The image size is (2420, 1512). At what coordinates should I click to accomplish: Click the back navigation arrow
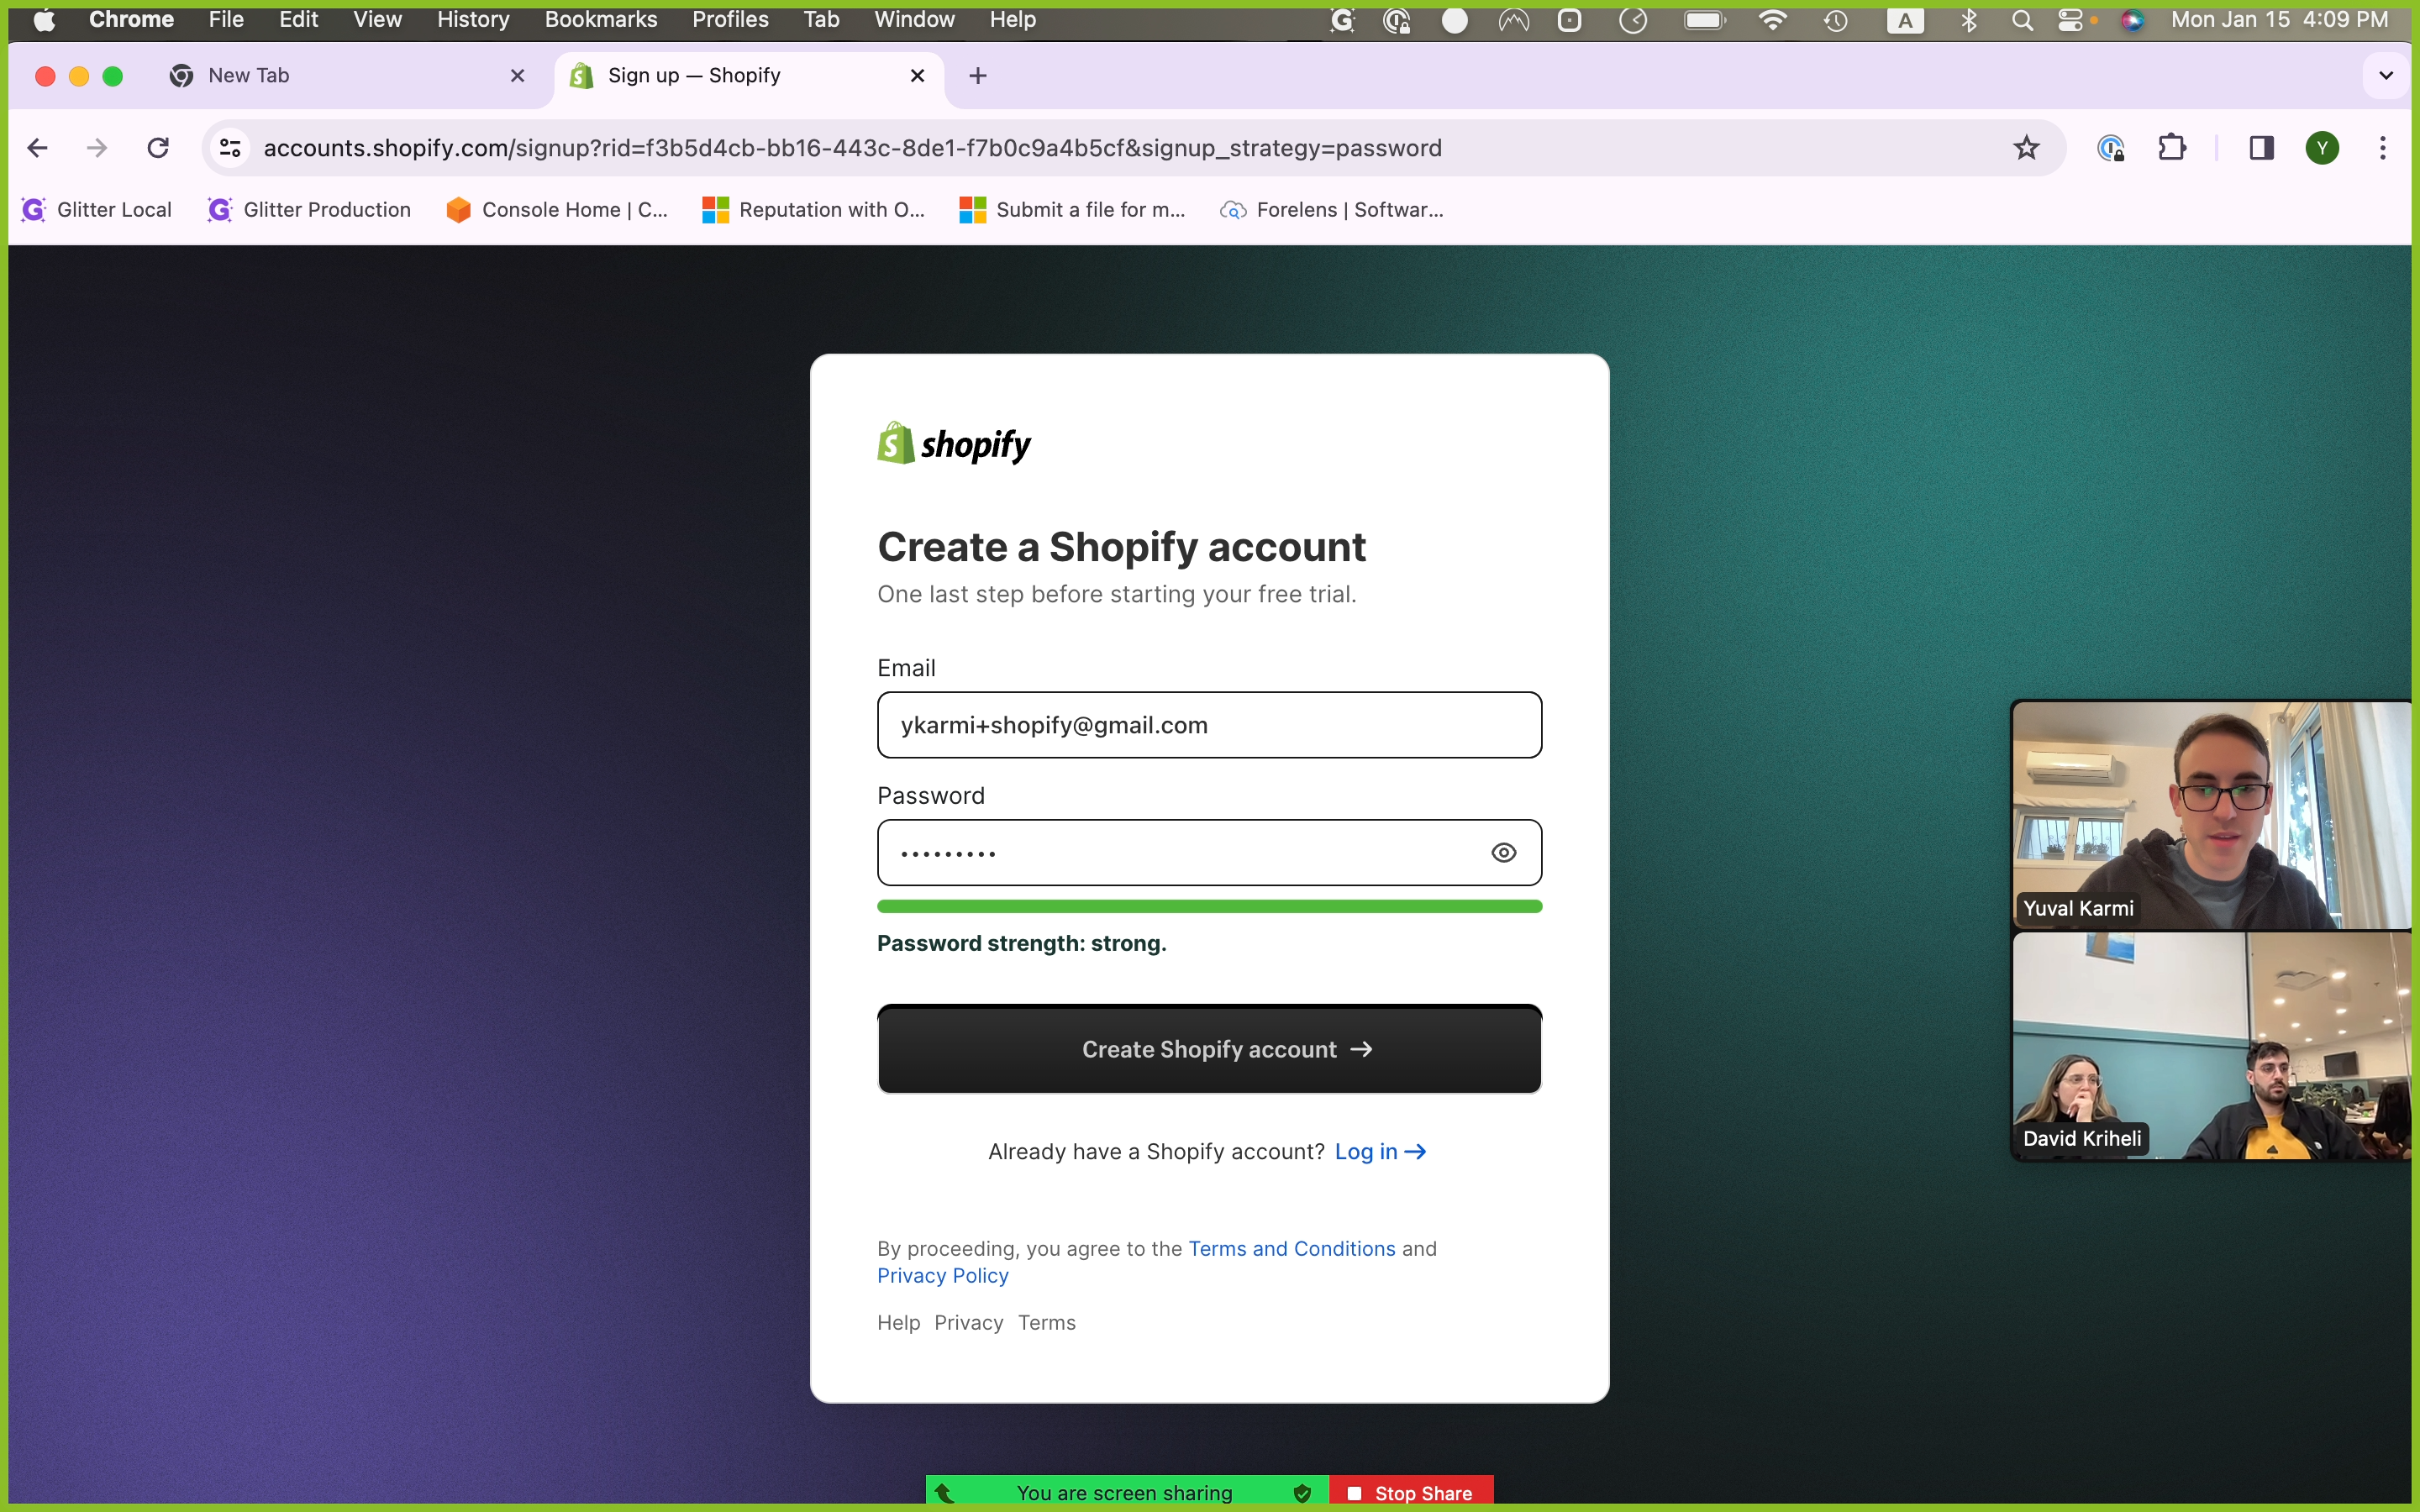38,148
